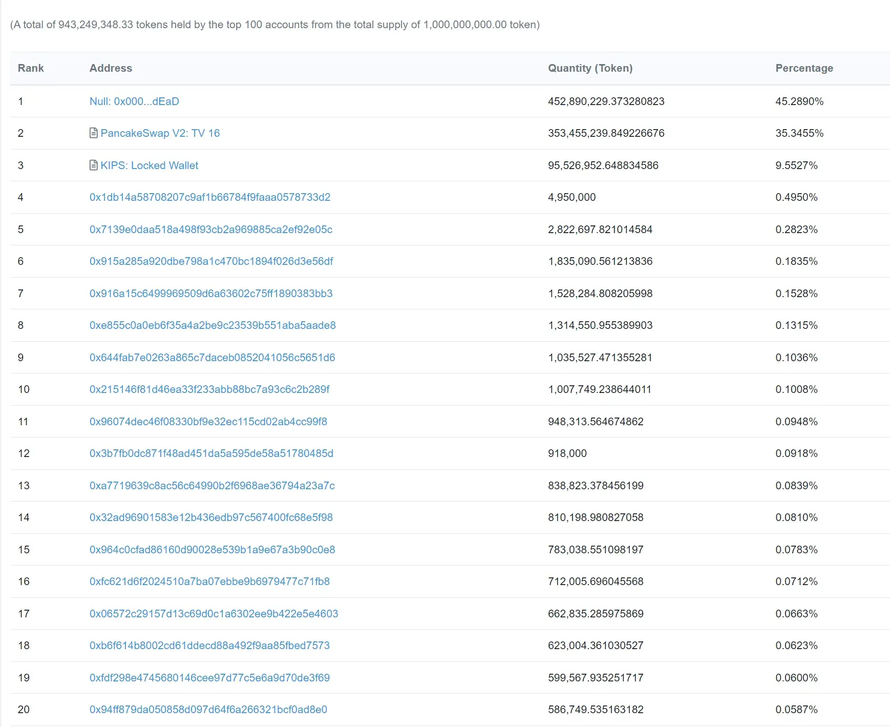Select the quantity 452,890,229.373280823
The image size is (890, 727).
click(606, 101)
